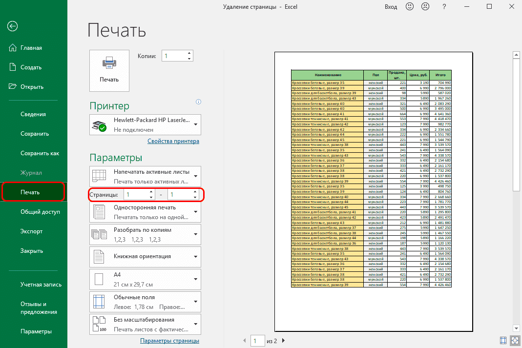Viewport: 522px width, 348px height.
Task: Open the help question mark icon
Action: (444, 6)
